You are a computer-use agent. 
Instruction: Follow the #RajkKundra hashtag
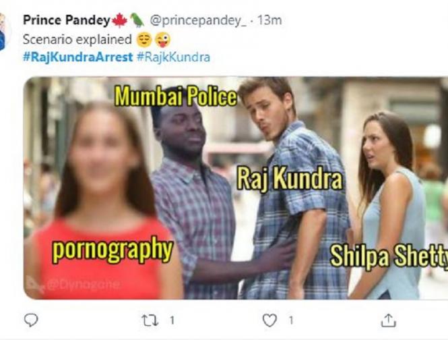(173, 57)
